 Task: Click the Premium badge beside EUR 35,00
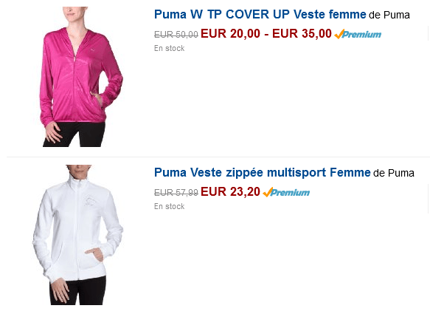pos(358,34)
